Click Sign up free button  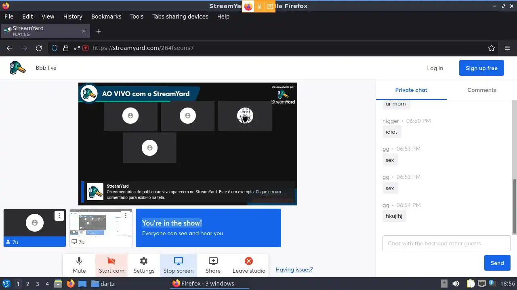coord(481,68)
